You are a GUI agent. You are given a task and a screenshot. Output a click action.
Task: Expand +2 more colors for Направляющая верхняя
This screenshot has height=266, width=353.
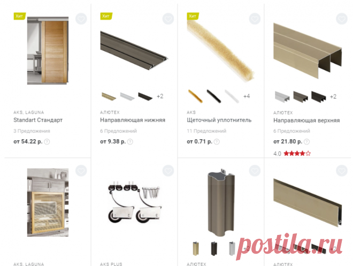click(x=333, y=97)
